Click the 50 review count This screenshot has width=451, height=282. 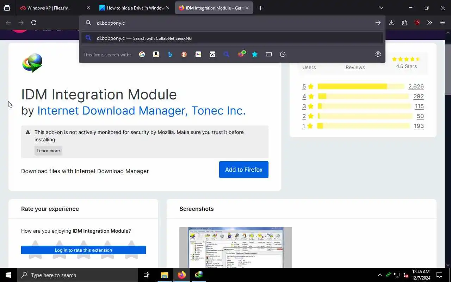[x=420, y=116]
